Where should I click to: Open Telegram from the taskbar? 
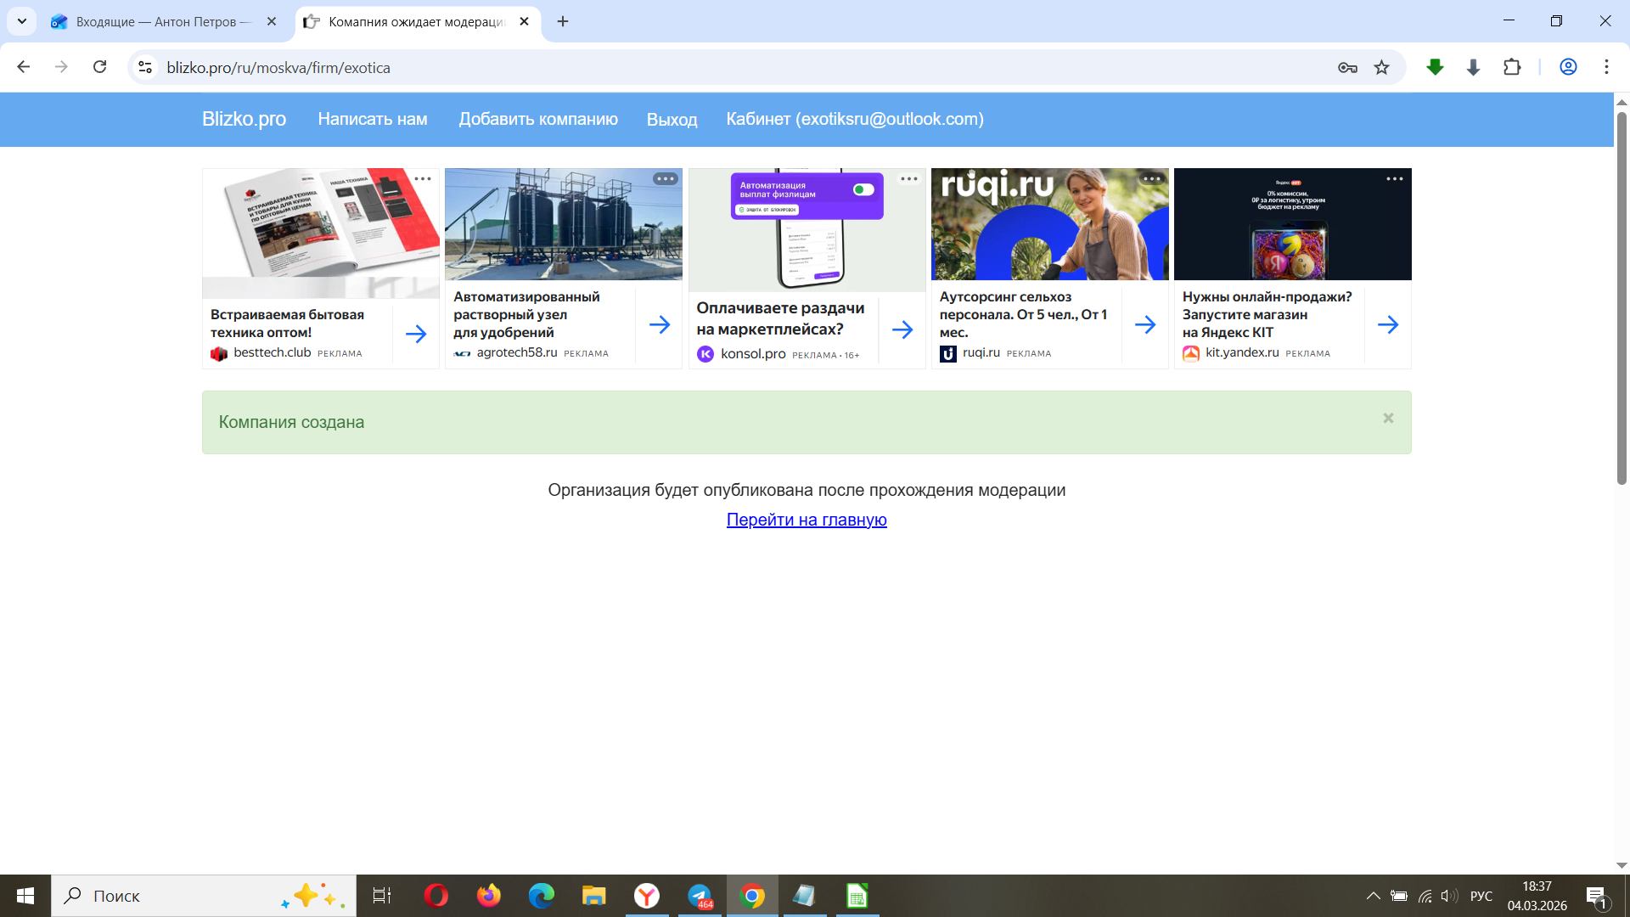[700, 896]
